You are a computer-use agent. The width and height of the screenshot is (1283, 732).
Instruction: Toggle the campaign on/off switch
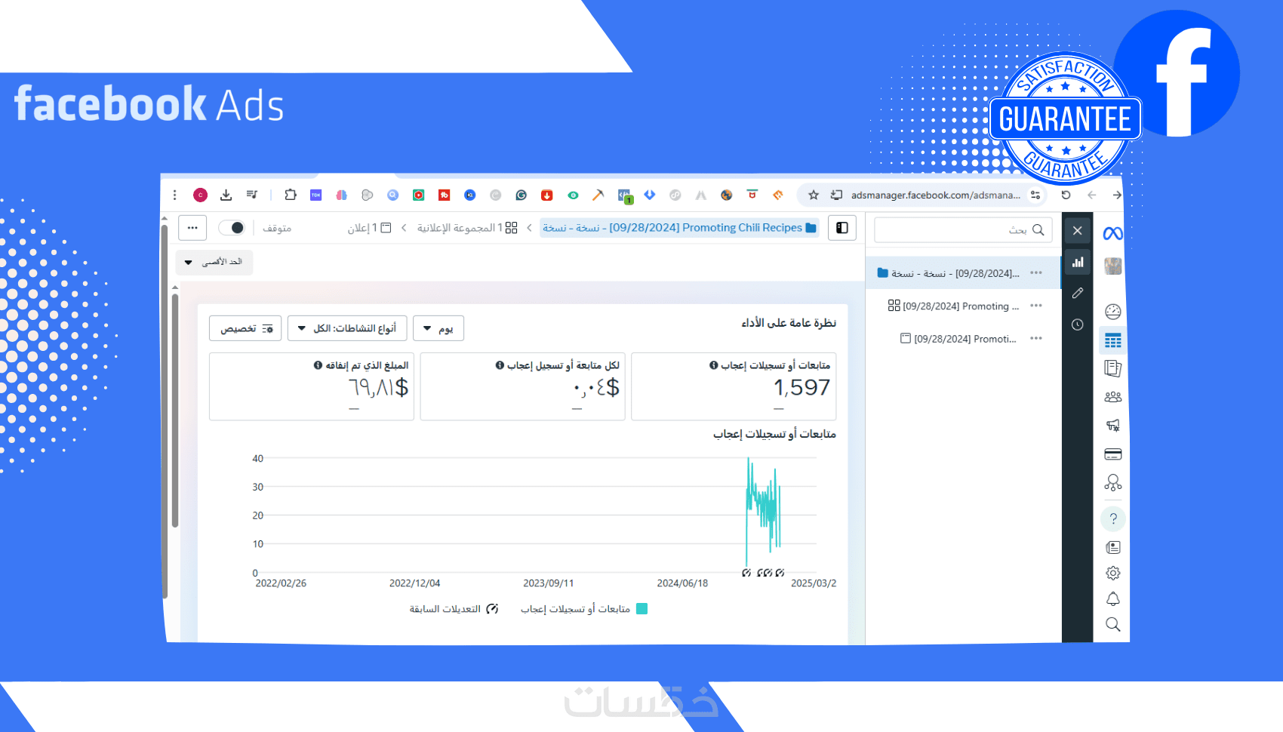pos(232,228)
